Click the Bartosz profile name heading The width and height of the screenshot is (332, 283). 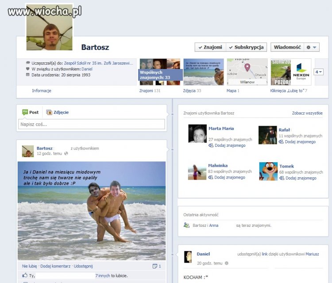95,47
